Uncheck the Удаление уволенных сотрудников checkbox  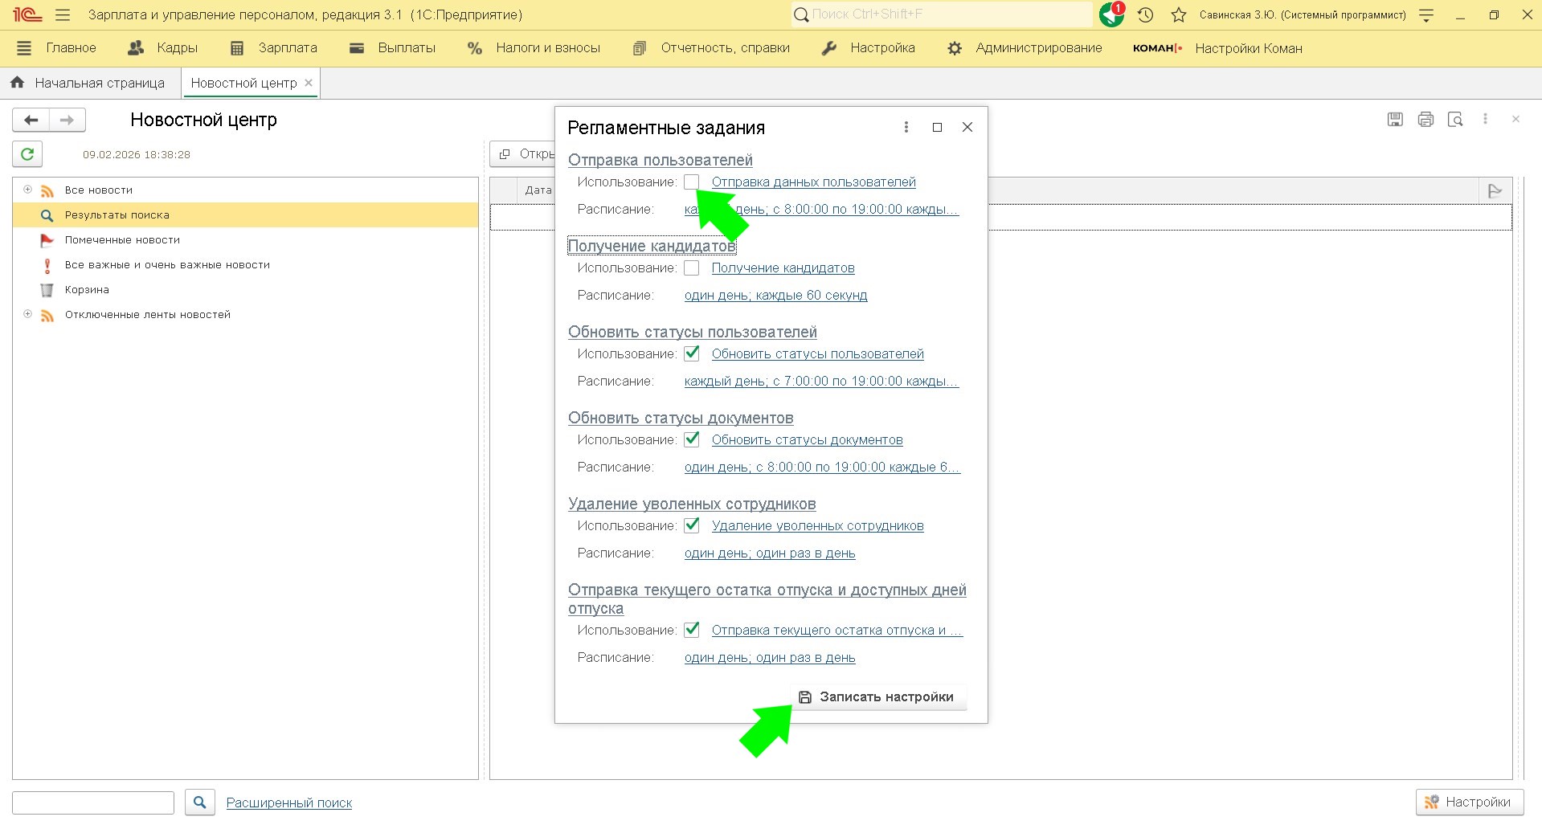click(x=692, y=526)
